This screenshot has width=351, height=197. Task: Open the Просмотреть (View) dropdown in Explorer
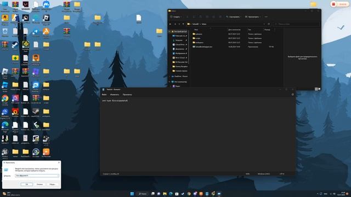253,17
